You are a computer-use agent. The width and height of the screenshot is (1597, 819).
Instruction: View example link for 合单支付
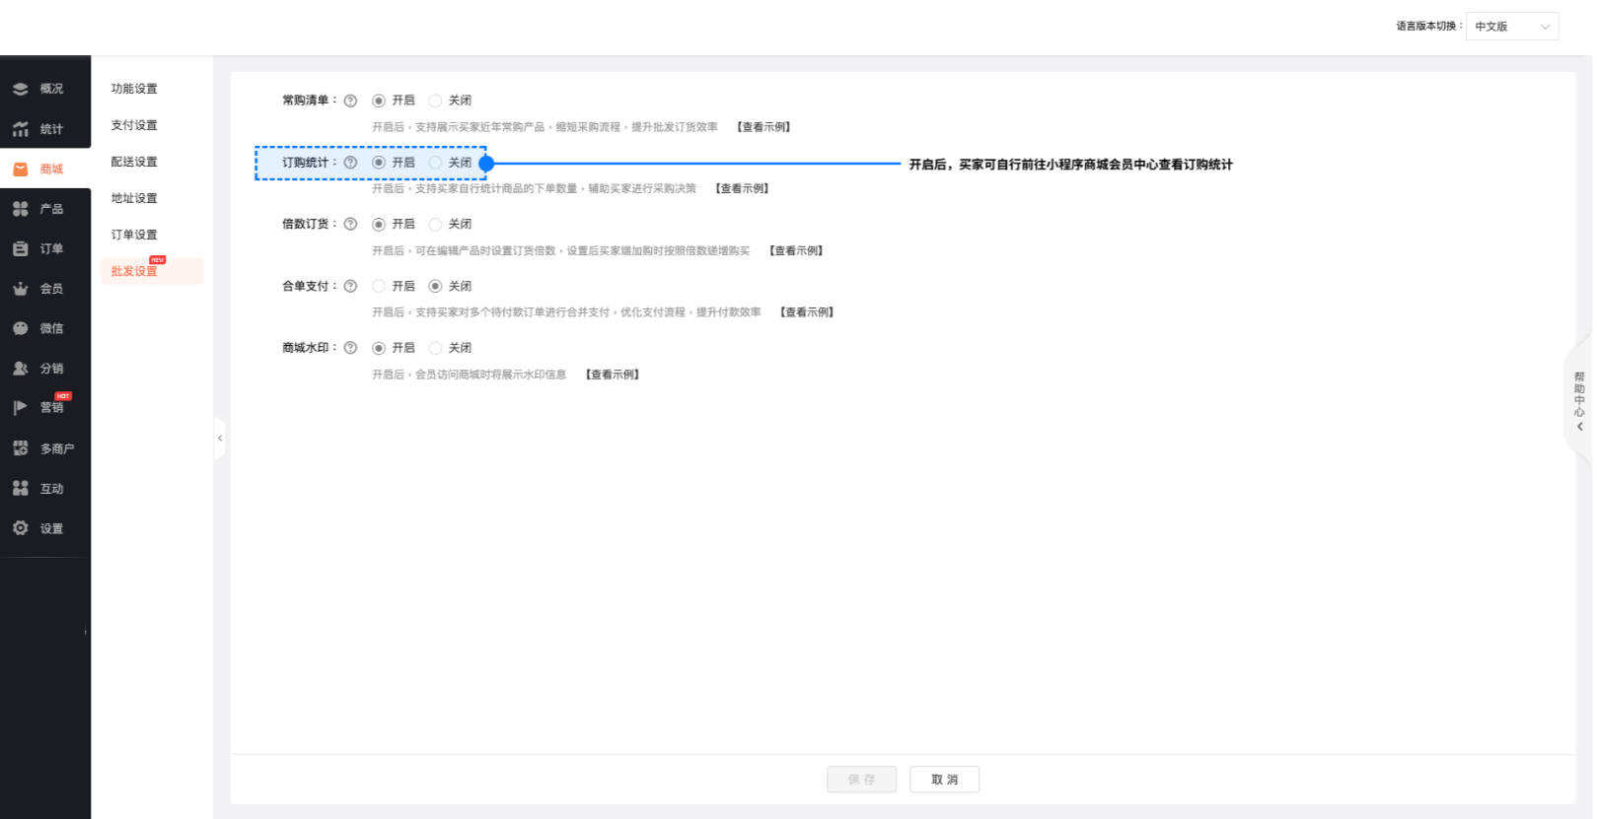coord(807,312)
